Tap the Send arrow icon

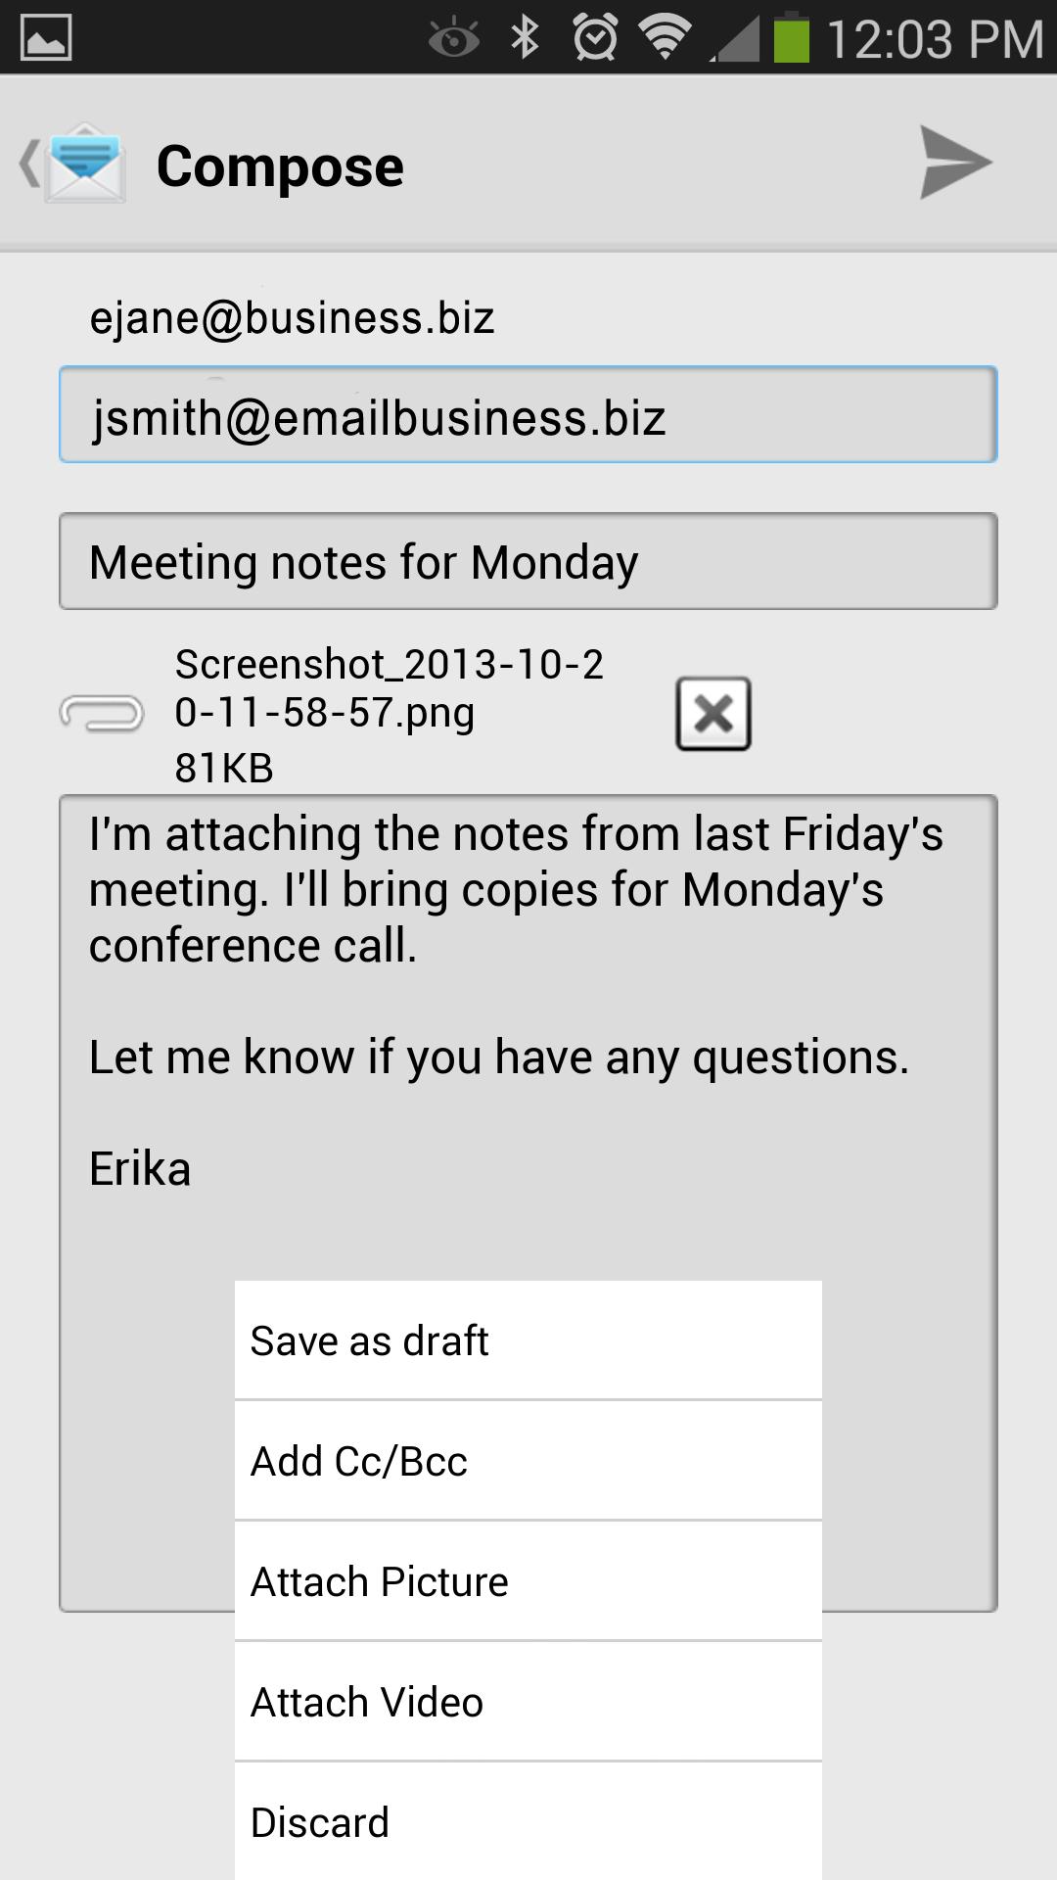(x=955, y=164)
